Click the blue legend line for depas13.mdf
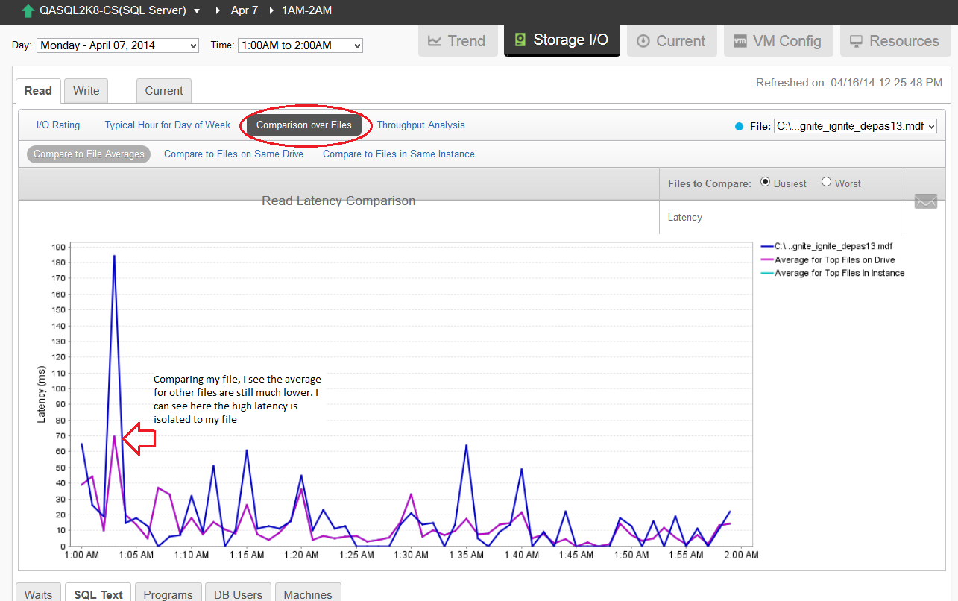 tap(766, 246)
